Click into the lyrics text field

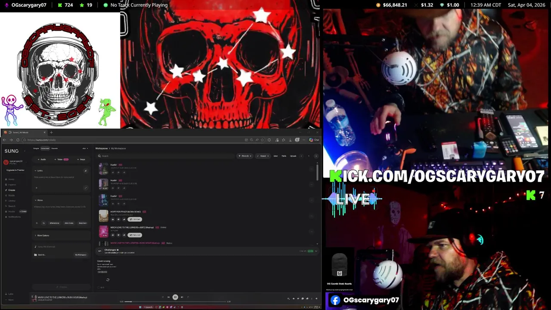60,177
